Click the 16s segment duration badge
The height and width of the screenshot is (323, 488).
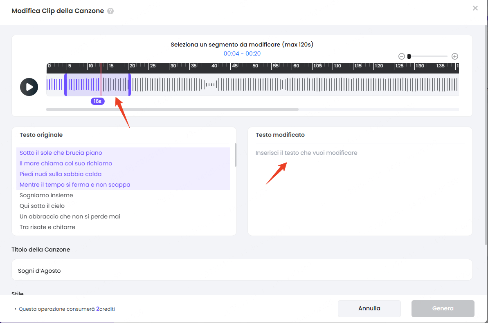tap(97, 101)
